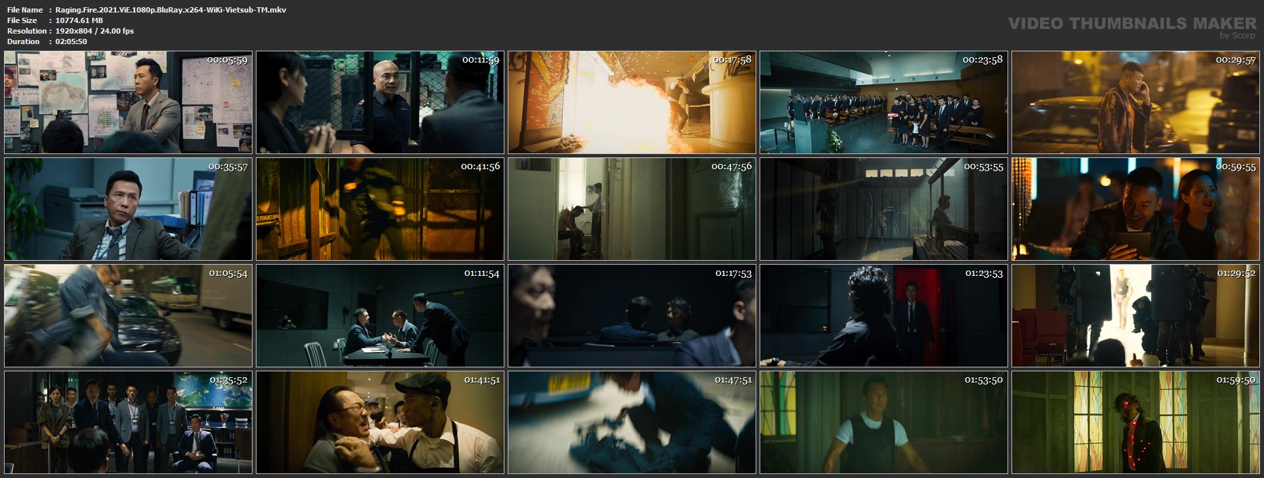Select the group meeting thumbnail at 01:35:52
The image size is (1264, 478).
pyautogui.click(x=128, y=422)
